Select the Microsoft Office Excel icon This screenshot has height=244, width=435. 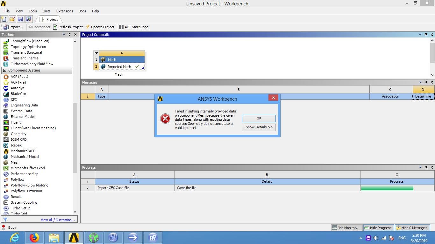coord(6,168)
